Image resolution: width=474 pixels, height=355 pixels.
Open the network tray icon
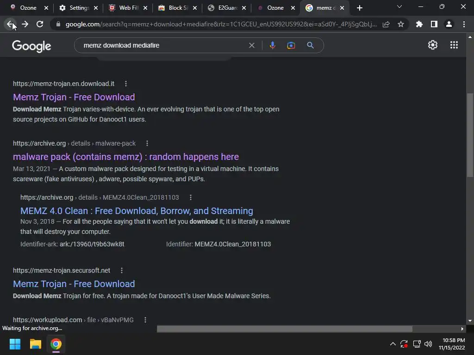(x=417, y=344)
